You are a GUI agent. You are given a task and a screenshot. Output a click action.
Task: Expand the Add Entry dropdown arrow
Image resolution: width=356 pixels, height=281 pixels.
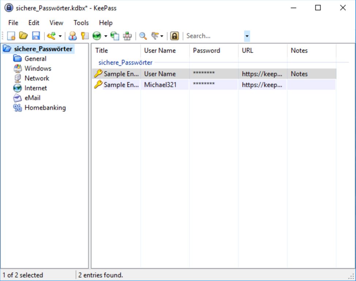click(x=60, y=36)
